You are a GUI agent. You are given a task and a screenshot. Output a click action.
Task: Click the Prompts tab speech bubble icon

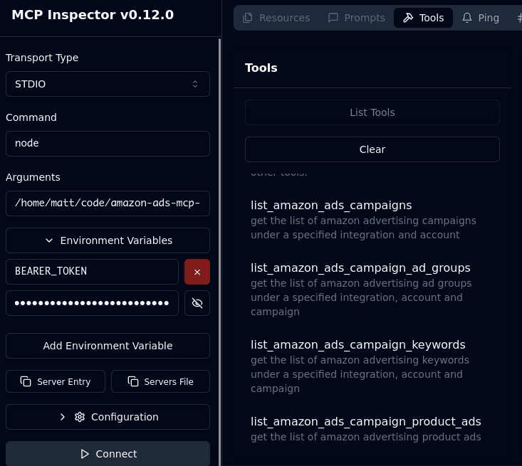(x=333, y=18)
